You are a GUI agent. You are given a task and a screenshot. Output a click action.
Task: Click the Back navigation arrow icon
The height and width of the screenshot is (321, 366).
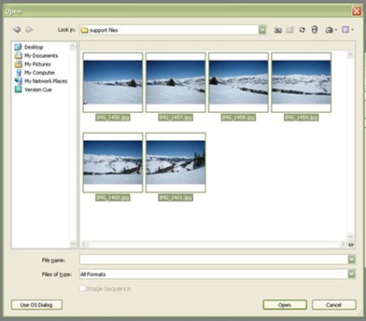click(x=17, y=29)
